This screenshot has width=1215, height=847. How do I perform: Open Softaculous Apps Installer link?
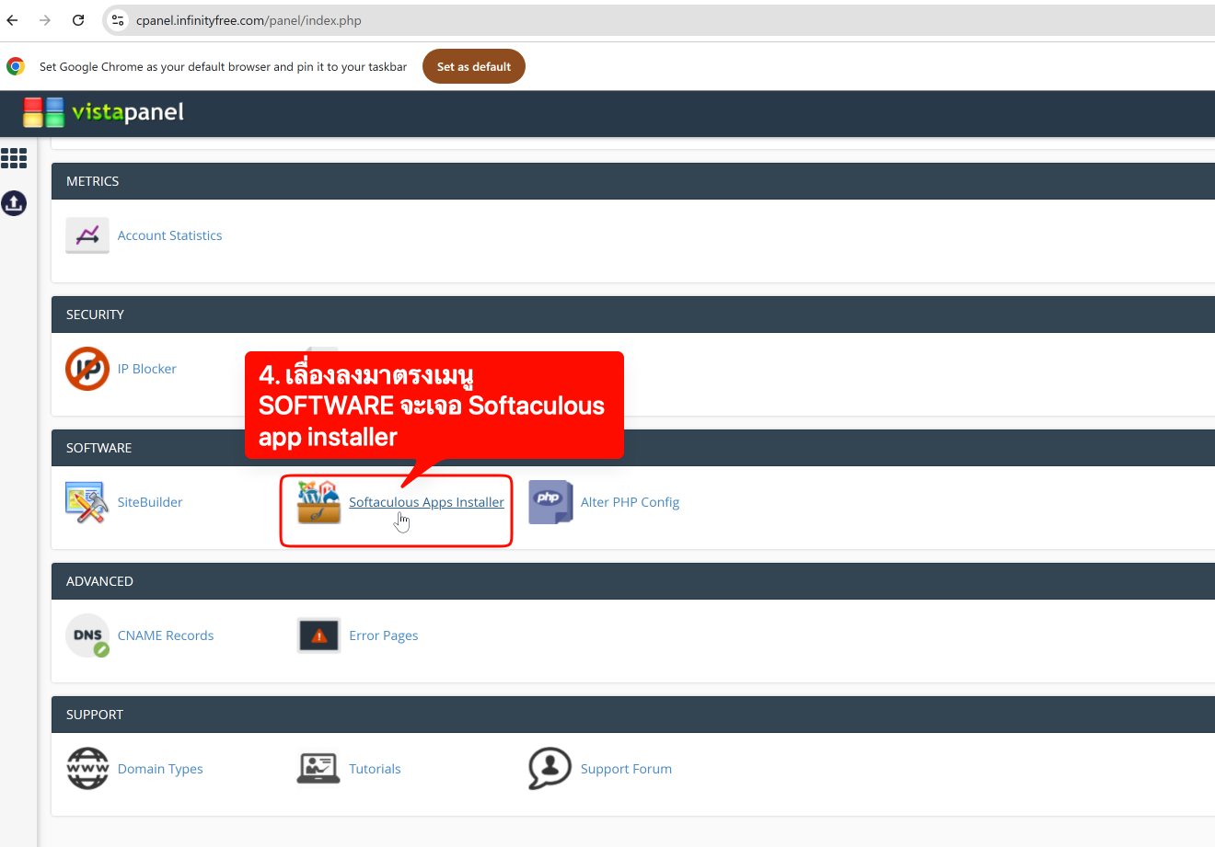(426, 502)
